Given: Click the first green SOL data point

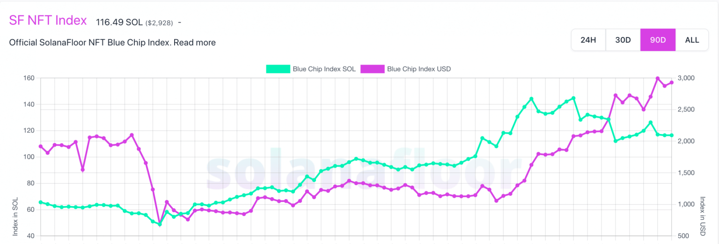Looking at the screenshot, I should click(x=41, y=202).
